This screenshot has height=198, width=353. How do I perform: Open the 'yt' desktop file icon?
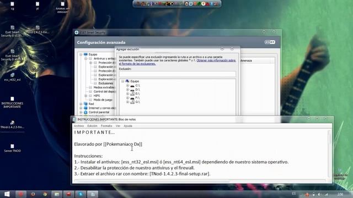click(38, 5)
